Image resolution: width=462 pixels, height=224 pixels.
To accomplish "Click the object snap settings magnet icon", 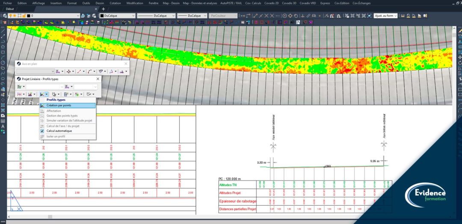I will coord(339,16).
